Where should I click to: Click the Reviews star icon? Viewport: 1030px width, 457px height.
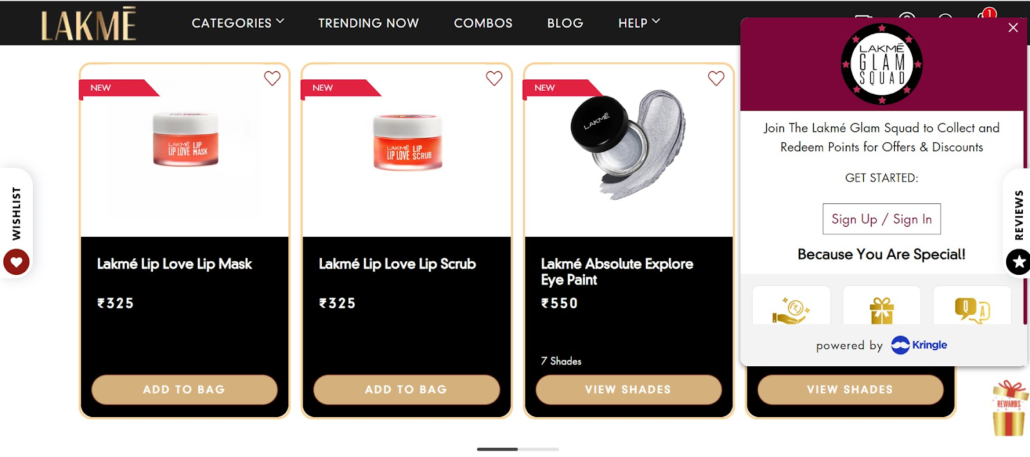point(1018,262)
